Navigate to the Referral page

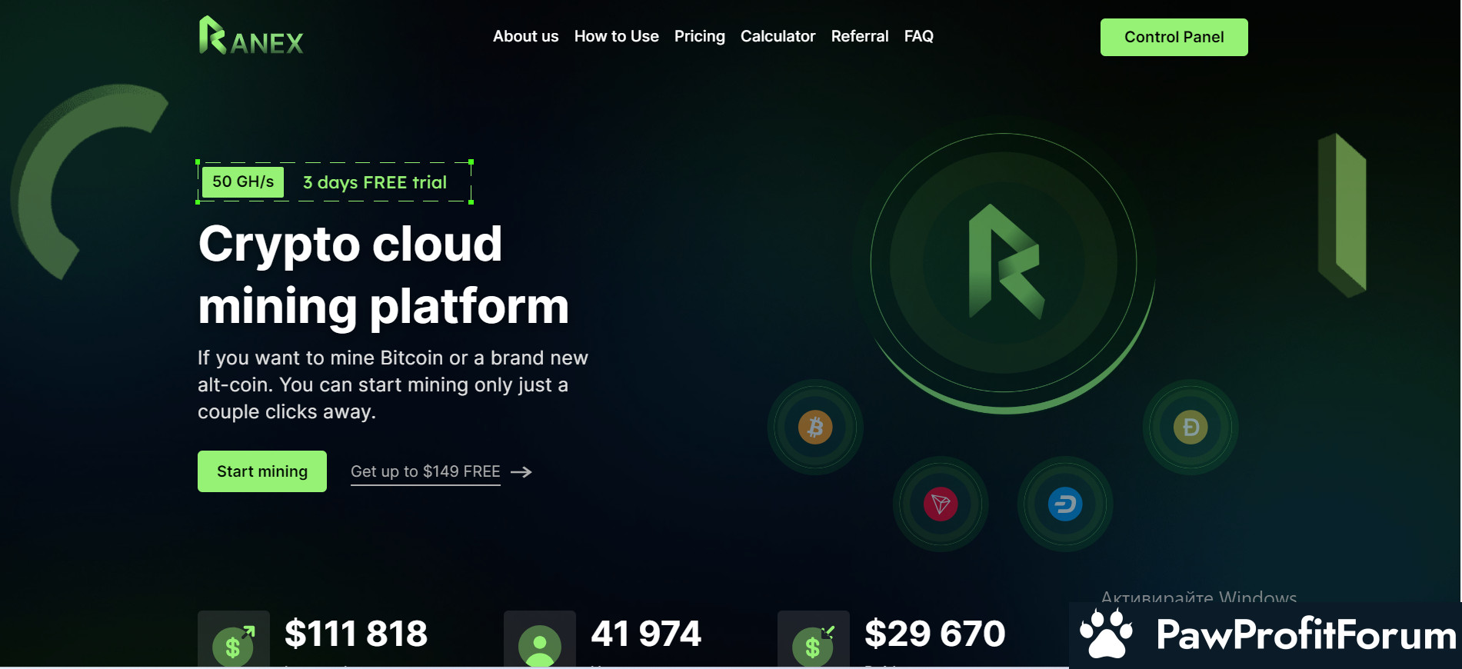[x=859, y=36]
